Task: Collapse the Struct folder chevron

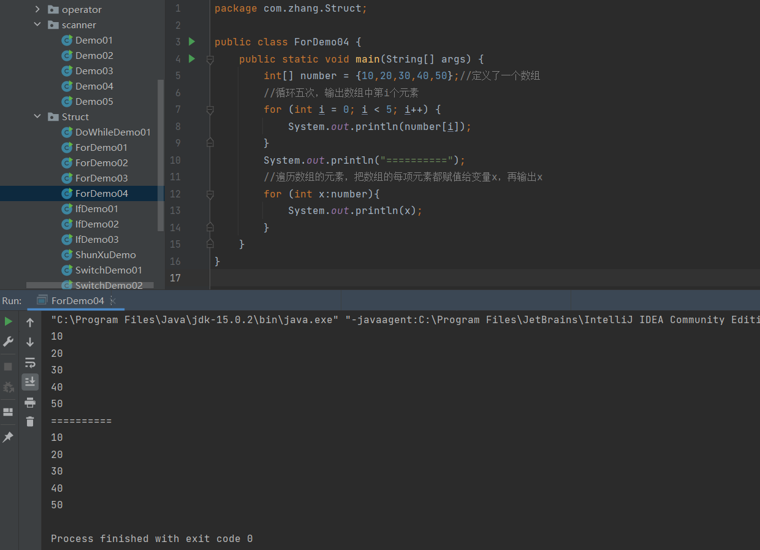Action: click(x=37, y=117)
